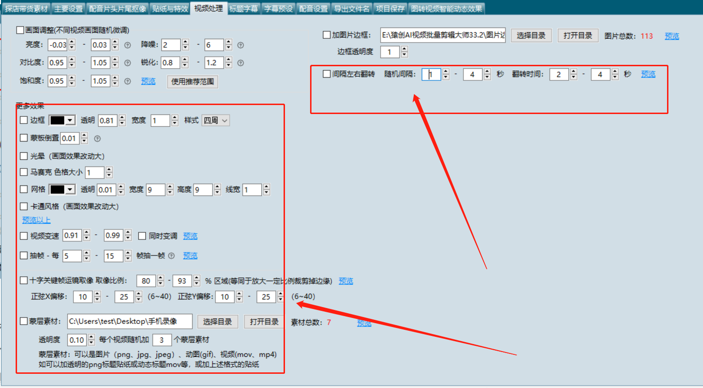Image resolution: width=703 pixels, height=388 pixels.
Task: Tick 十字关键帧运镜取像 checkbox
Action: (x=24, y=281)
